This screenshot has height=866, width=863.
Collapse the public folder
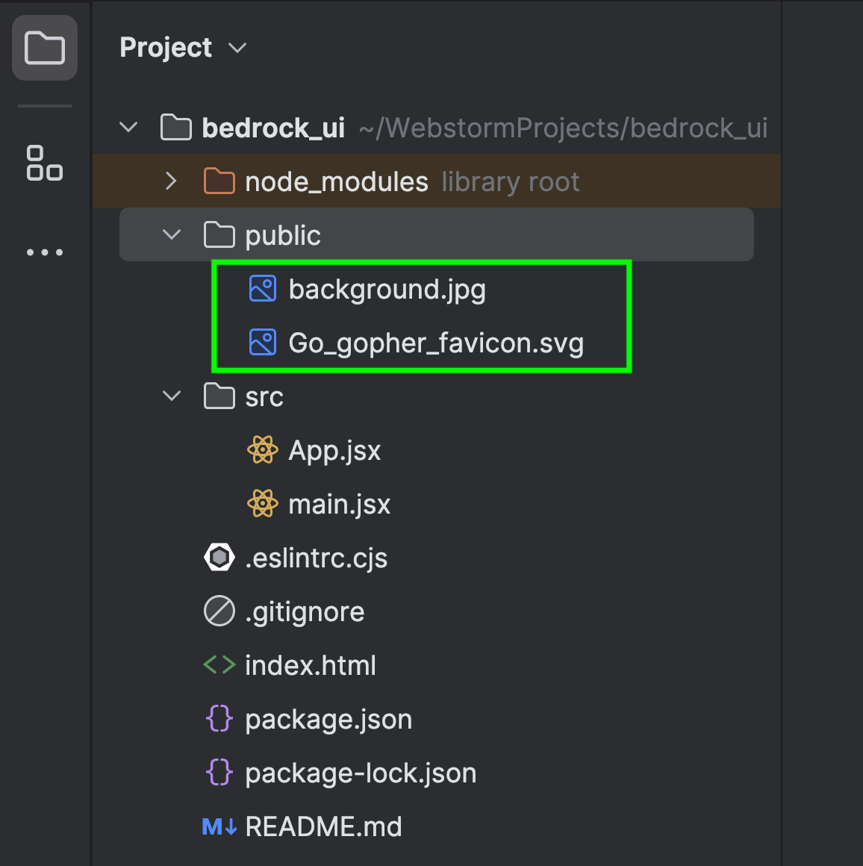point(172,235)
